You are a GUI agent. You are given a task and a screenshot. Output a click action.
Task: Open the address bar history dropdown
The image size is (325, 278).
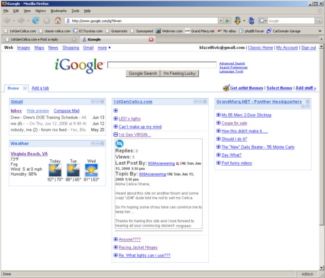(221, 21)
